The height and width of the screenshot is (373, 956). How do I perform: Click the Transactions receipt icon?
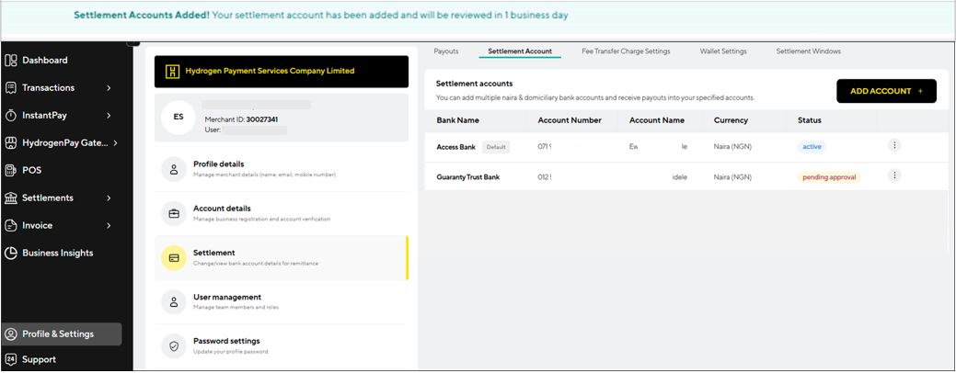point(10,87)
